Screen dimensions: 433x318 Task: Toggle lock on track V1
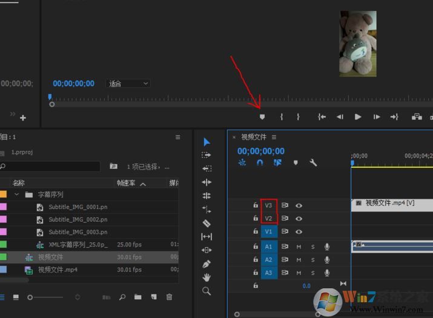coord(256,232)
